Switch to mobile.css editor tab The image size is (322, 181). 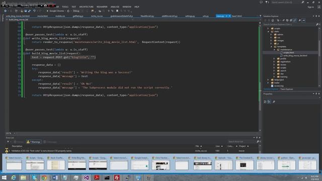click(60, 16)
